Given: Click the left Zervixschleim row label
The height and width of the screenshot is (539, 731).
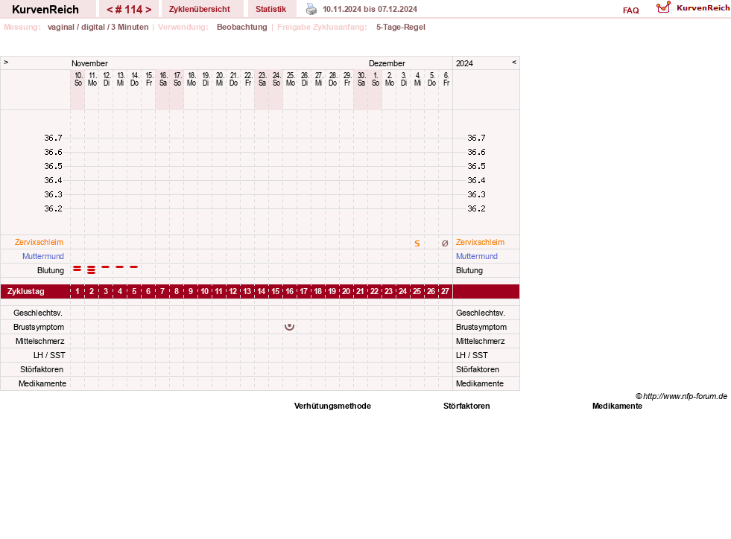Looking at the screenshot, I should pyautogui.click(x=39, y=242).
